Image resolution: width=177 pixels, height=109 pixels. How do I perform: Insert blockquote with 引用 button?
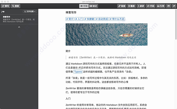[161, 6]
